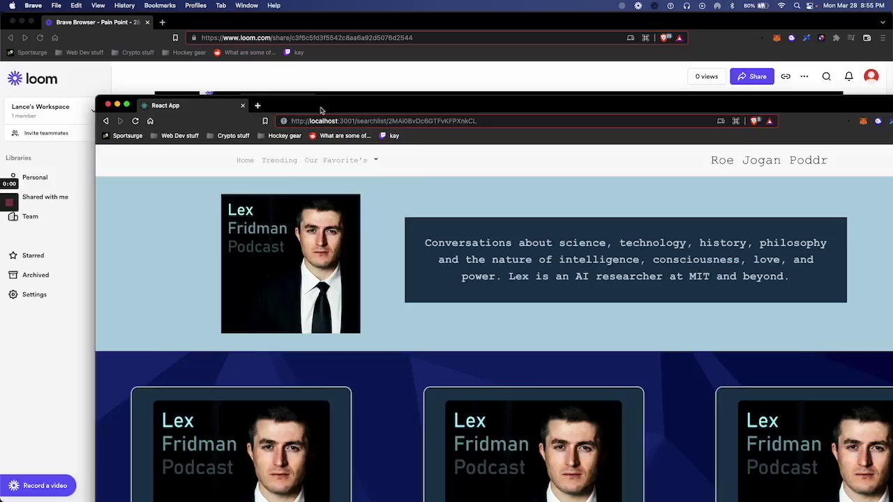
Task: Expand Lance's Workspace switcher
Action: (x=49, y=110)
